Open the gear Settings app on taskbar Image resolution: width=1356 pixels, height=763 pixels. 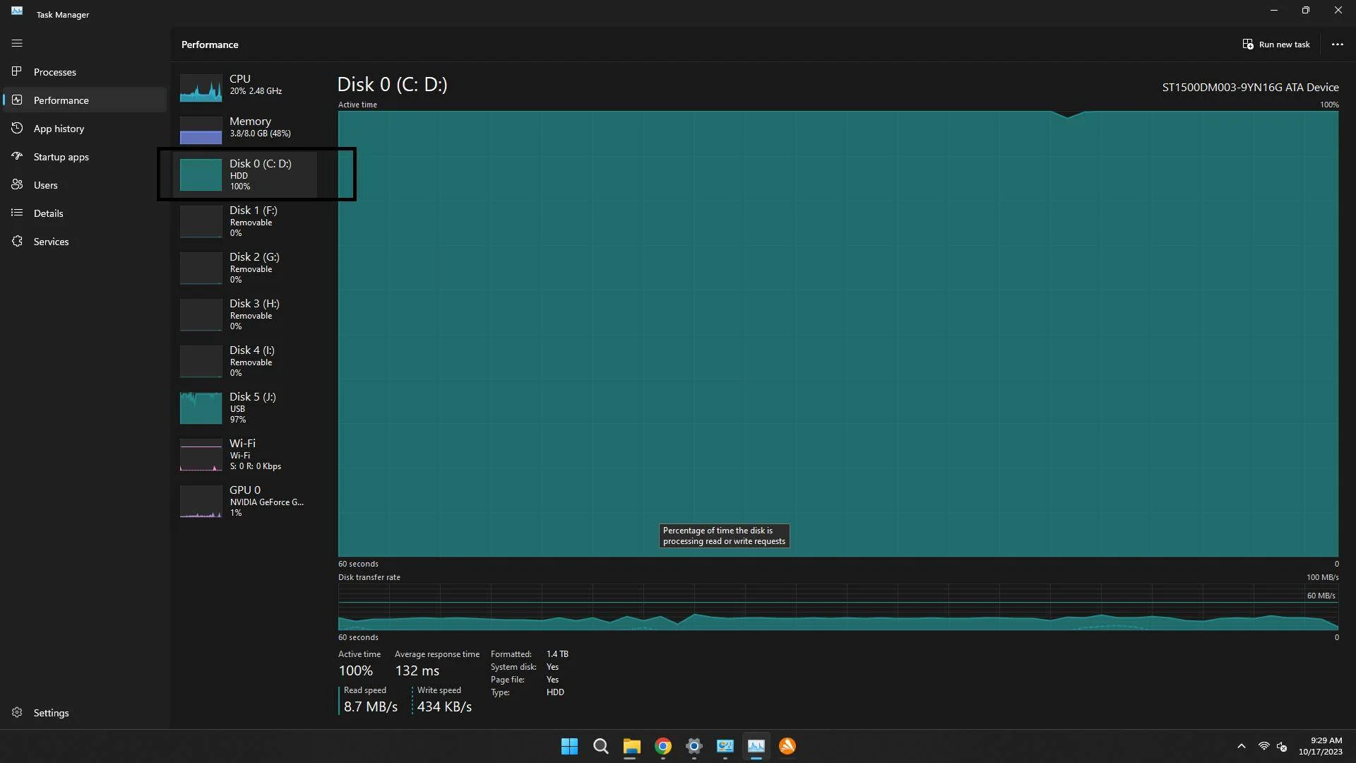click(694, 746)
